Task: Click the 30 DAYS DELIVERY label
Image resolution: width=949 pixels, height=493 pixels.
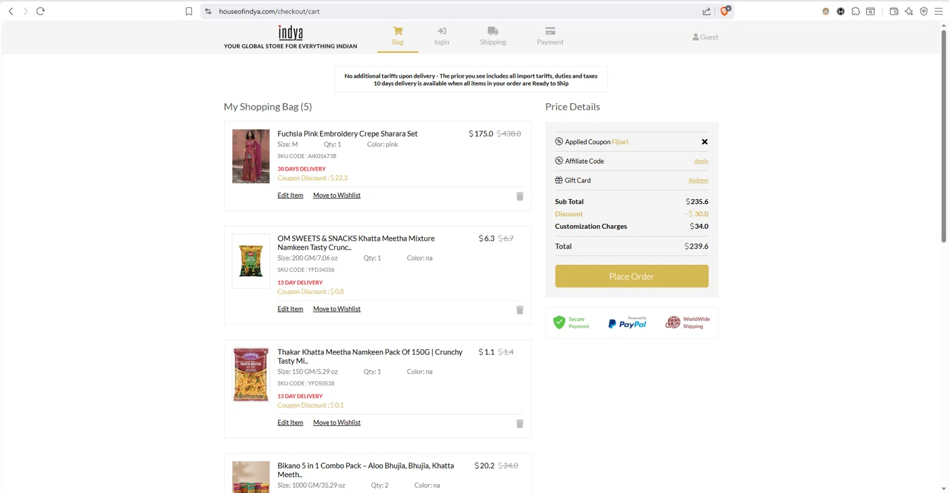Action: coord(302,169)
